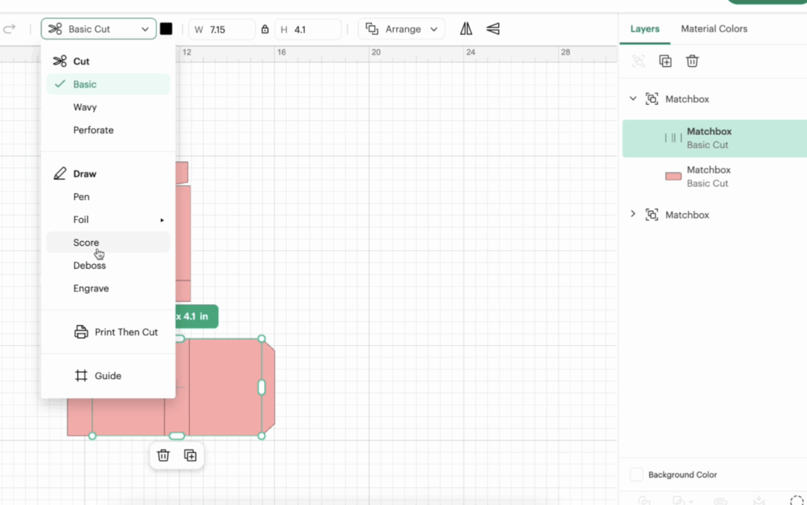Click the flip vertical icon in toolbar

pyautogui.click(x=493, y=29)
